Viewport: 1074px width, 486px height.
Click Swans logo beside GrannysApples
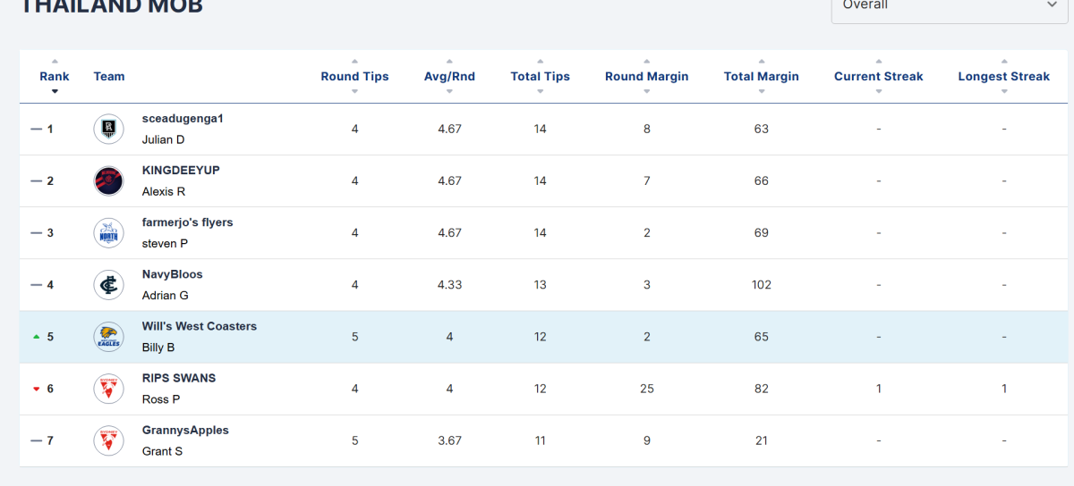[x=108, y=440]
